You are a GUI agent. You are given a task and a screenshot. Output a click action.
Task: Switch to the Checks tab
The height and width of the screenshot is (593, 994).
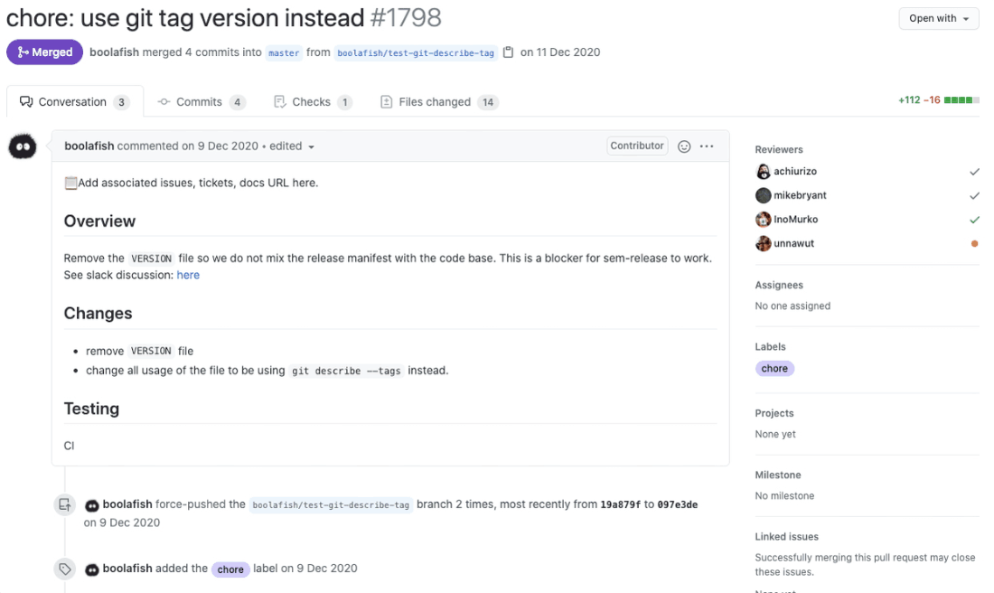coord(313,102)
